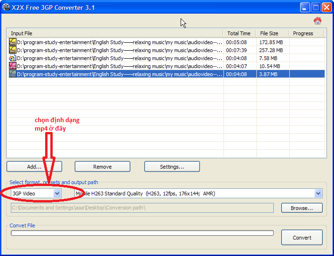Click the media player file icon for the 7.58 MB row
334x256 pixels.
coord(12,58)
